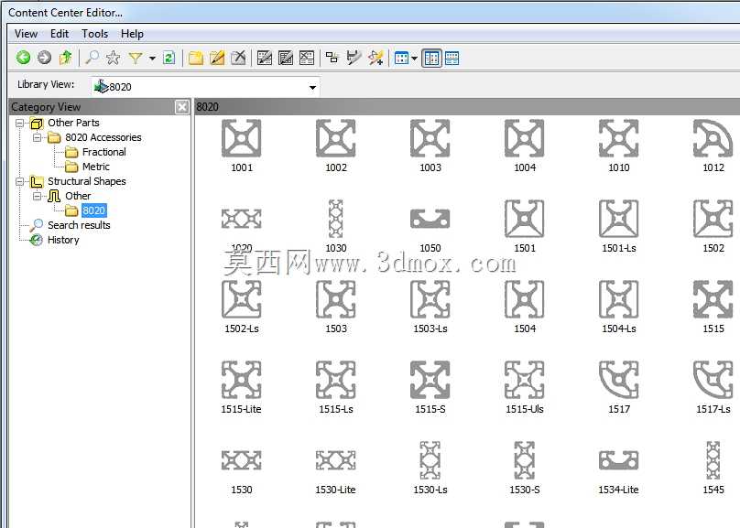740x528 pixels.
Task: Select the highlighted 8020 tree folder
Action: pyautogui.click(x=93, y=210)
